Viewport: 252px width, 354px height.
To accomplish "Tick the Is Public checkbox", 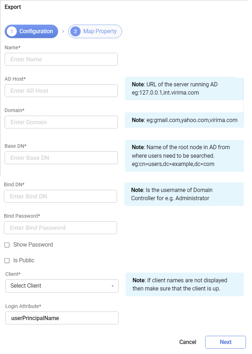I will 7,261.
